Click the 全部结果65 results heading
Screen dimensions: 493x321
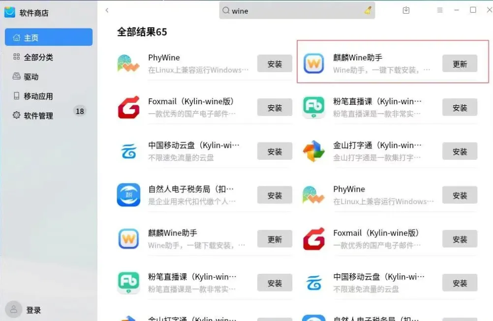pos(142,32)
